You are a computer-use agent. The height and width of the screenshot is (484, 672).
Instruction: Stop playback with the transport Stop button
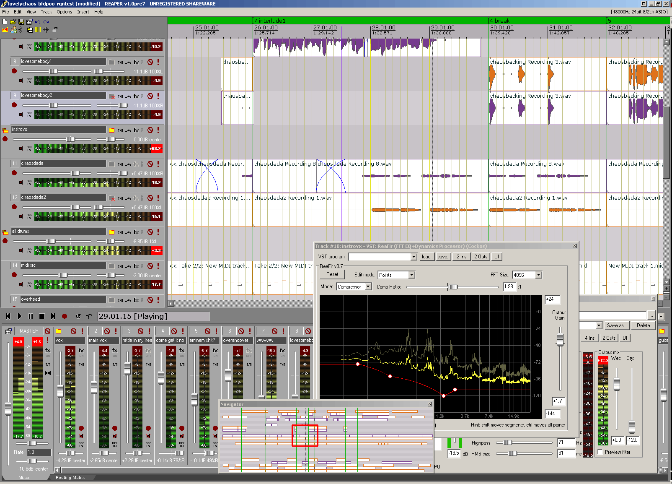[x=42, y=316]
